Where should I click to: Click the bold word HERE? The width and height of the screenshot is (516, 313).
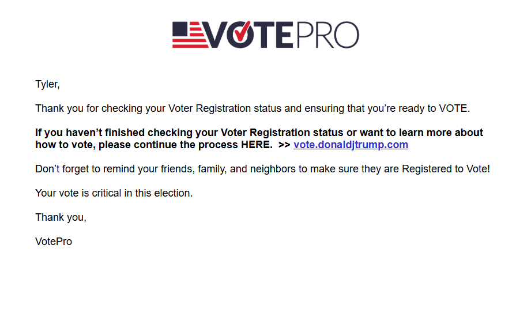click(x=256, y=145)
